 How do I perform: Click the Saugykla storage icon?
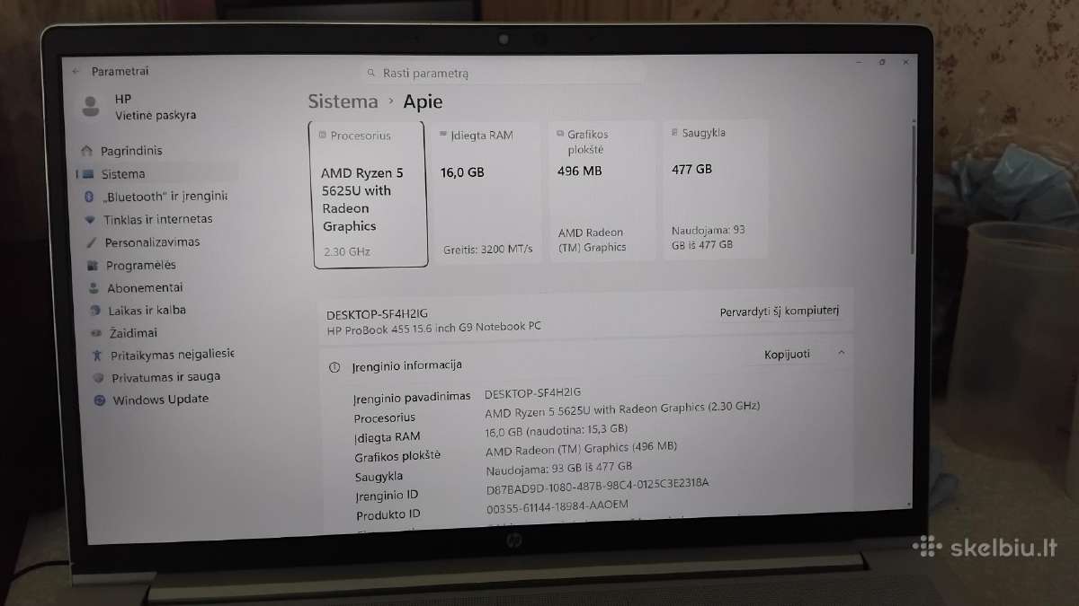point(674,132)
